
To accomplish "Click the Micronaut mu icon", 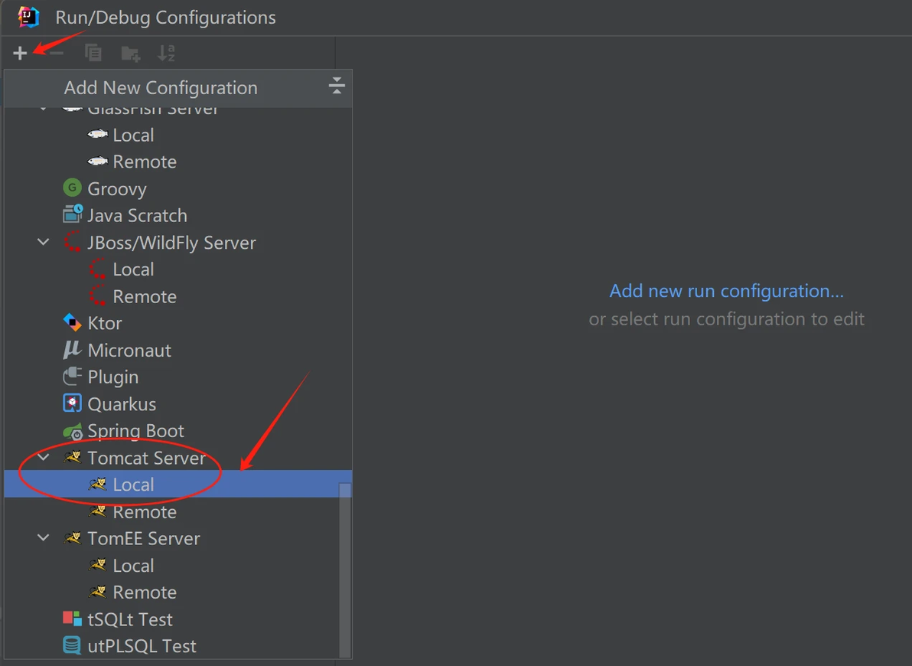I will click(x=72, y=349).
